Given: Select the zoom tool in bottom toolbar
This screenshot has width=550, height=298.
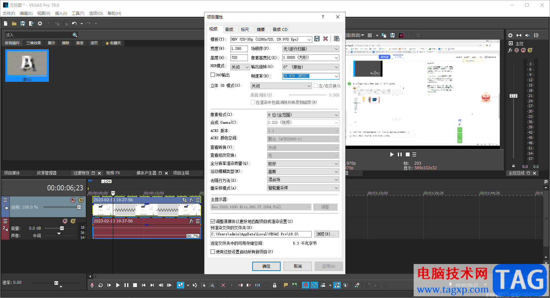Looking at the screenshot, I should (212, 285).
